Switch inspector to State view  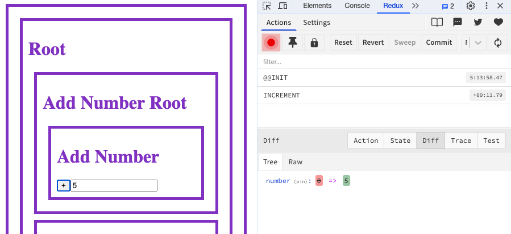400,141
